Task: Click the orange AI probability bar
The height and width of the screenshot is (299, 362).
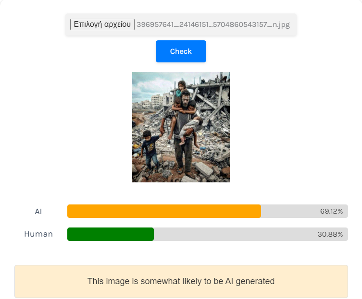Action: point(164,211)
